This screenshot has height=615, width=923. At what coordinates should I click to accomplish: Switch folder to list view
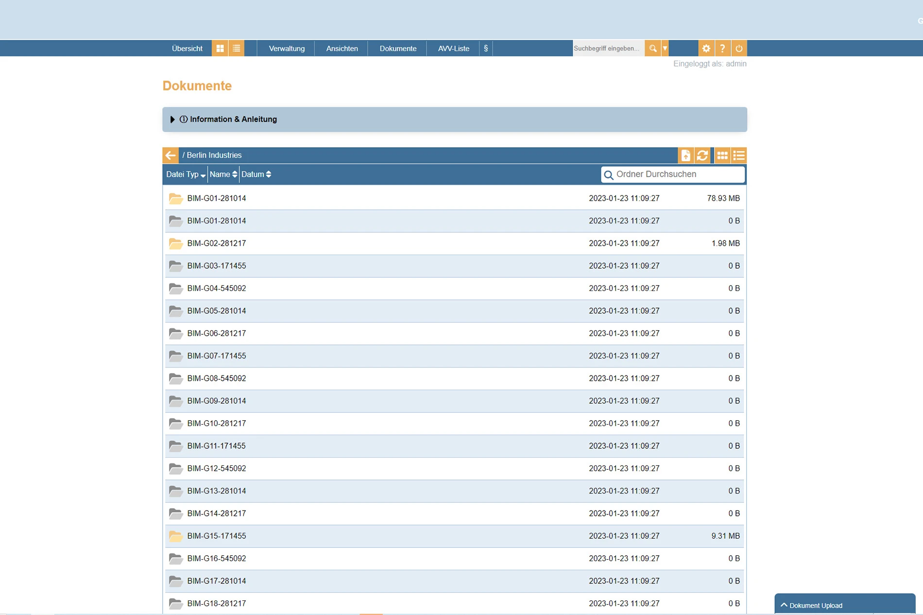tap(739, 155)
